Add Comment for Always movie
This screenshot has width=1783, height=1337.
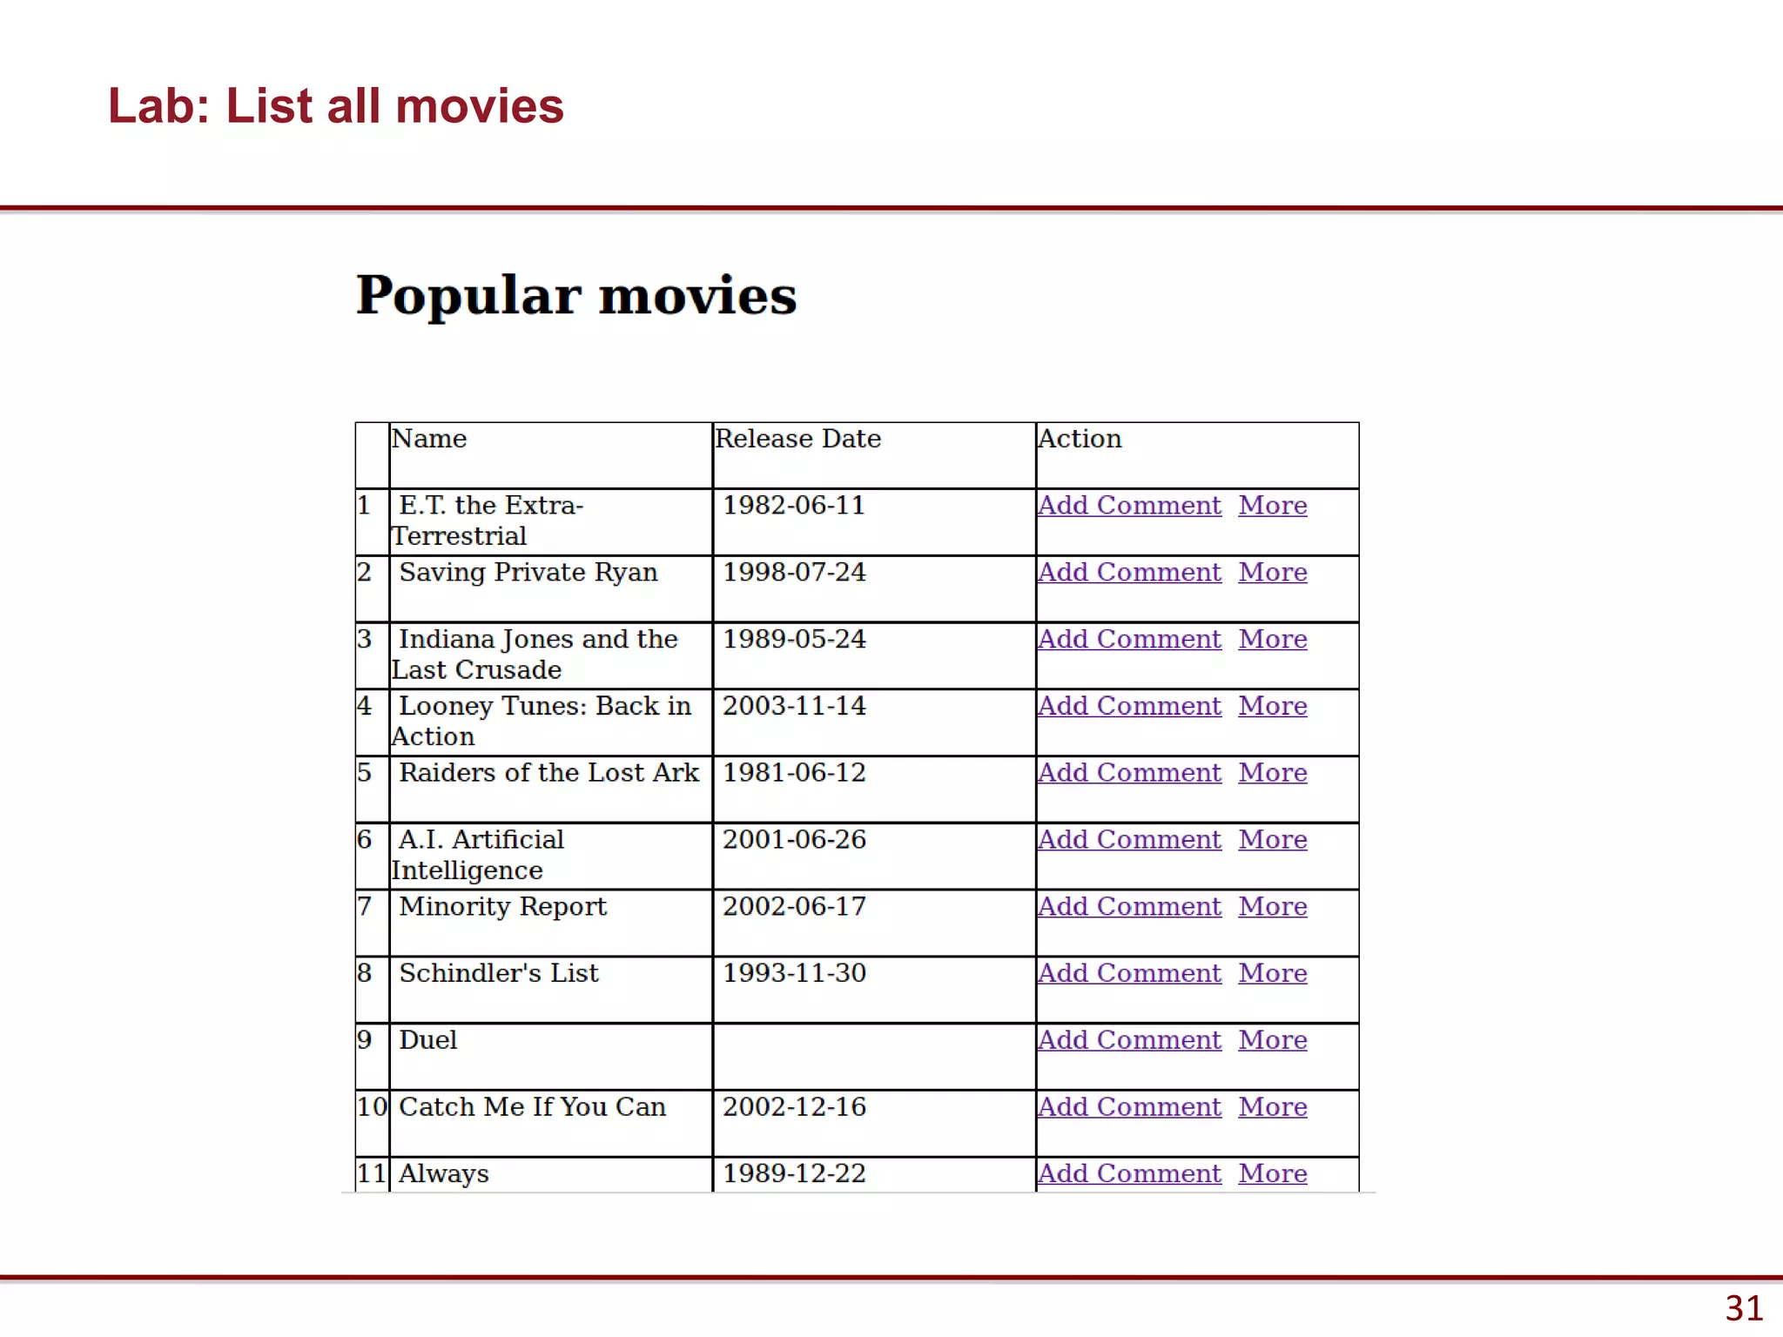(1129, 1174)
